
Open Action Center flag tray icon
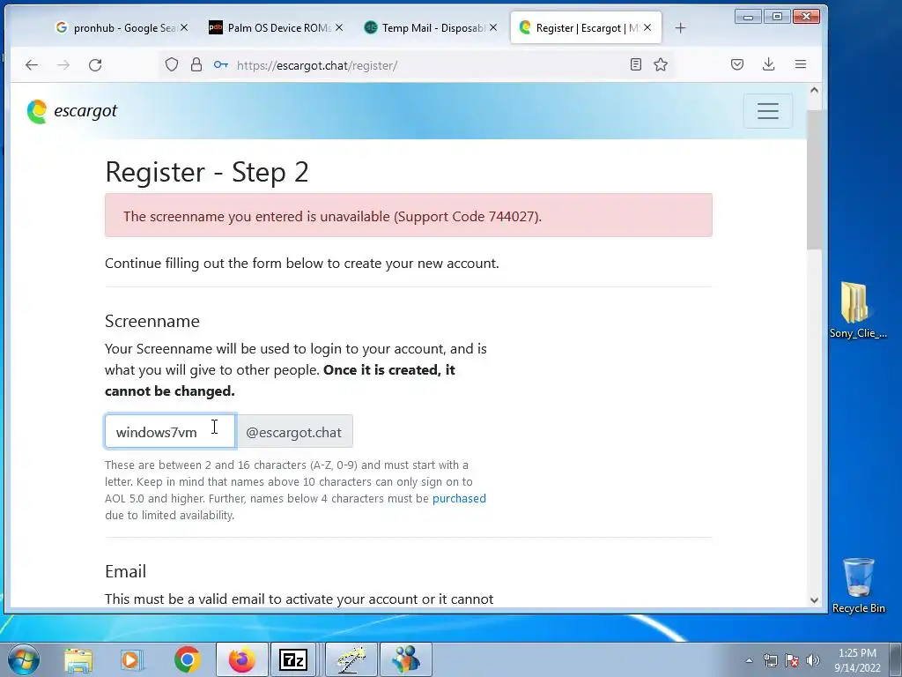pos(792,660)
